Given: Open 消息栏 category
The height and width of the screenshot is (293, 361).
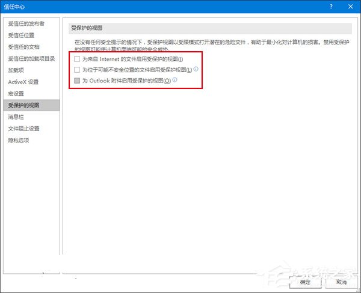Looking at the screenshot, I should coord(31,117).
